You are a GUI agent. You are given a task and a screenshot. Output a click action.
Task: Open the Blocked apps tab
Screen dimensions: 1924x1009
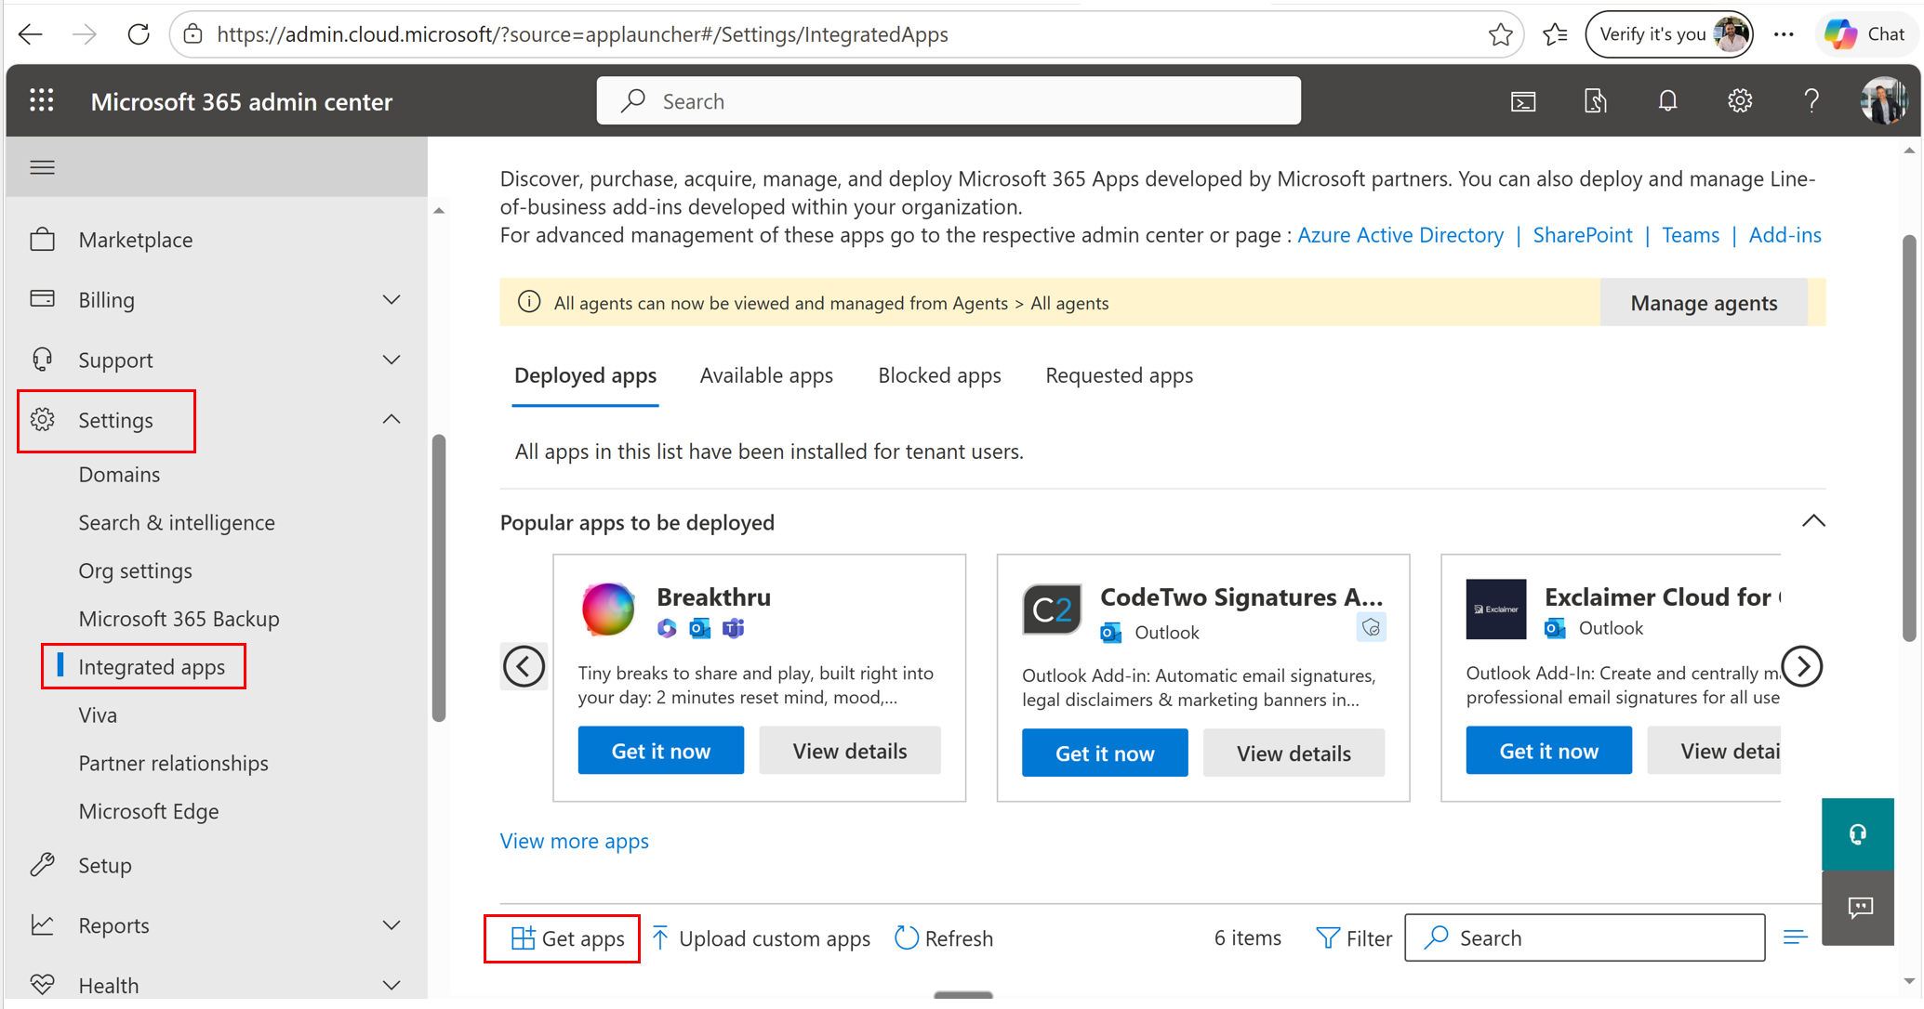[939, 375]
